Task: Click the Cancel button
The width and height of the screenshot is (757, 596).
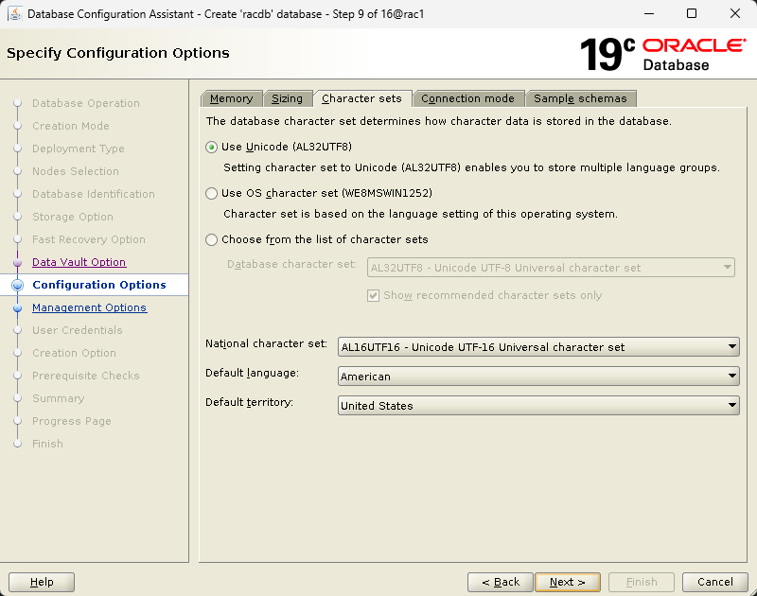Action: click(x=715, y=582)
